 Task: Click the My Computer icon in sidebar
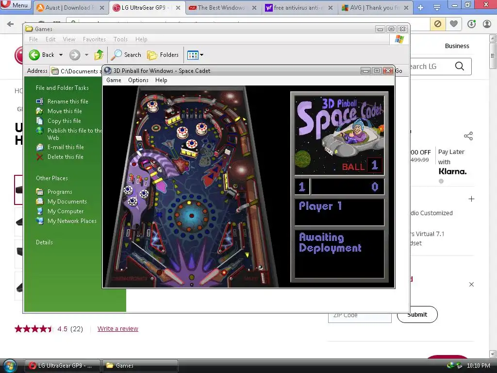pos(40,211)
